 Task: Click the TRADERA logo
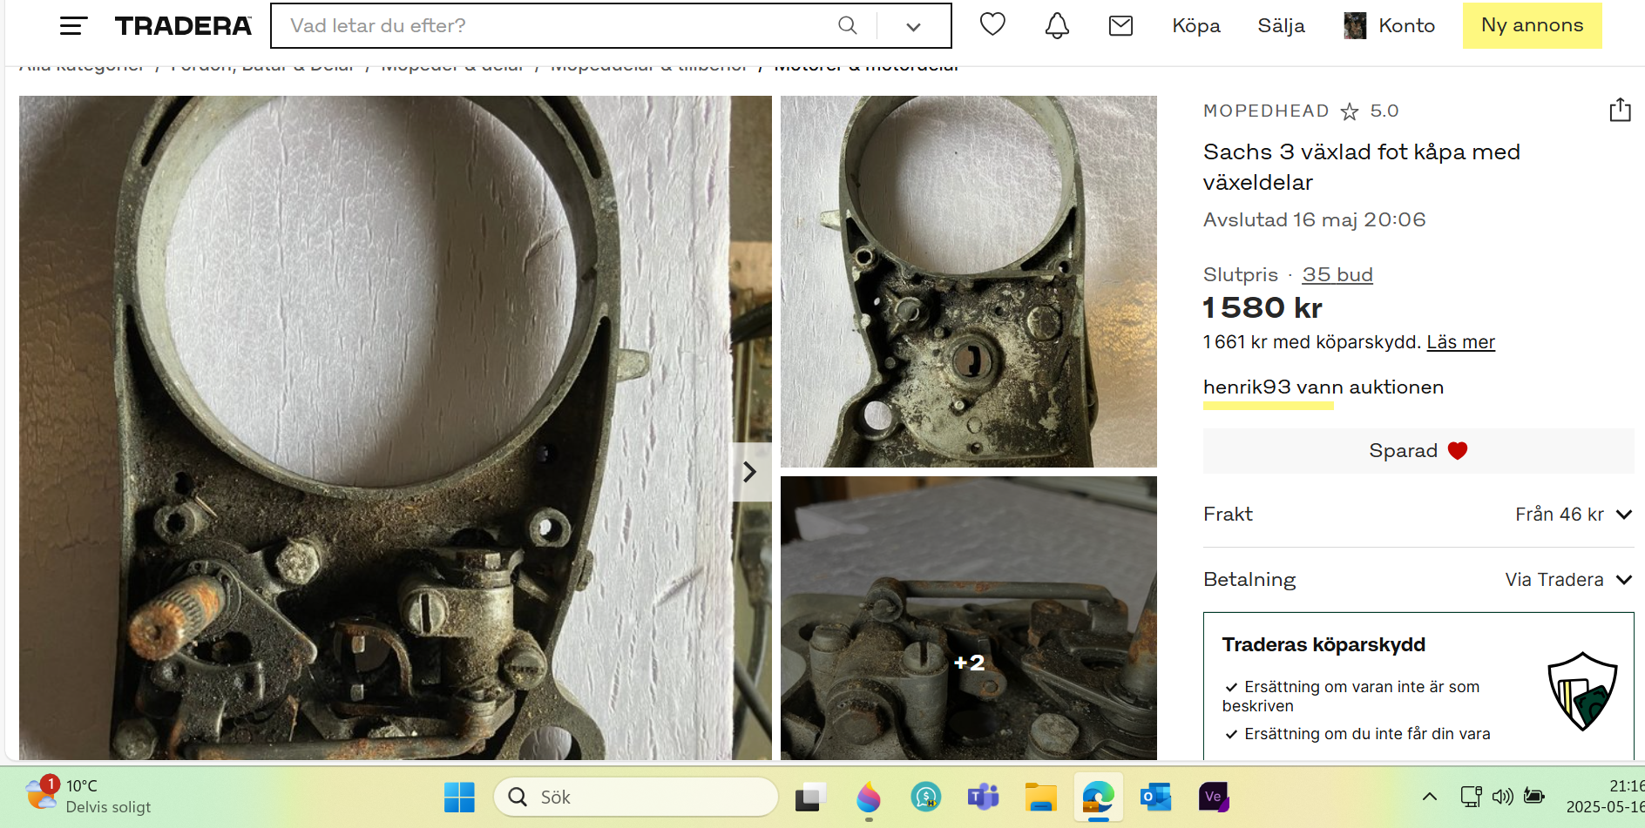click(183, 26)
